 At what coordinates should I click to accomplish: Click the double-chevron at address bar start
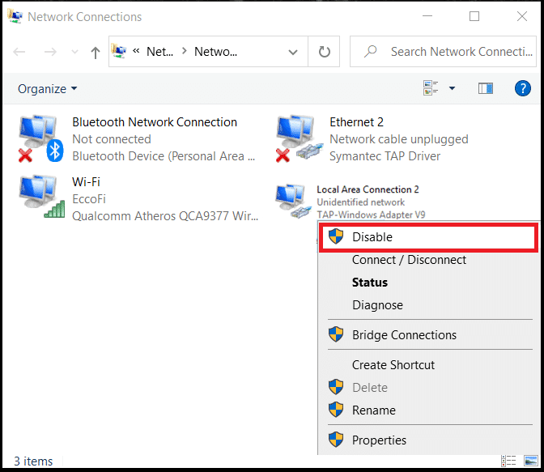coord(136,51)
